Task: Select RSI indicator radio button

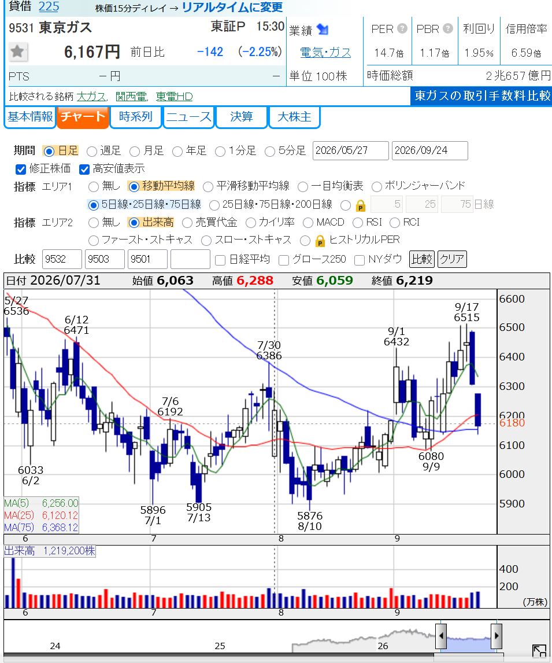Action: [x=358, y=222]
